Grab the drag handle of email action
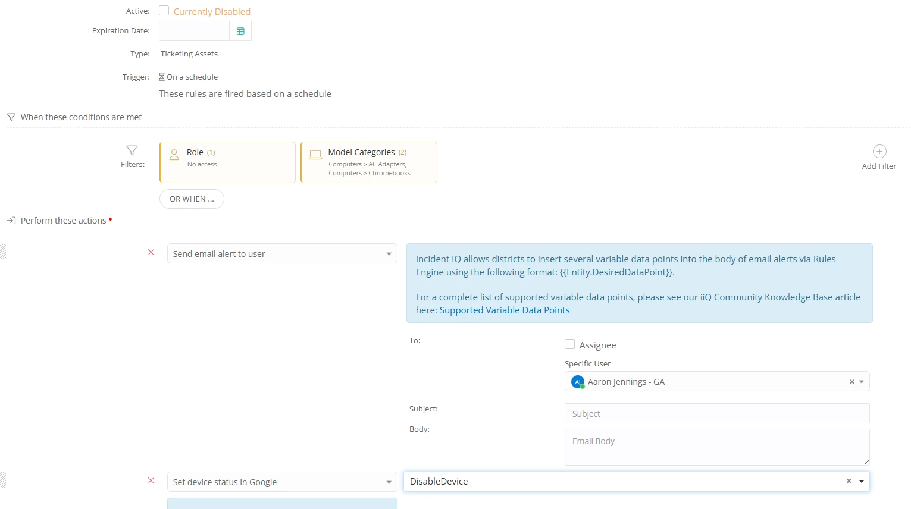 pyautogui.click(x=3, y=252)
